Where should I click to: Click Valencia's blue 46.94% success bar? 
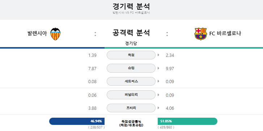[77, 121]
